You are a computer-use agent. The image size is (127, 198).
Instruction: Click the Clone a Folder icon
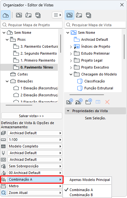(x=79, y=102)
